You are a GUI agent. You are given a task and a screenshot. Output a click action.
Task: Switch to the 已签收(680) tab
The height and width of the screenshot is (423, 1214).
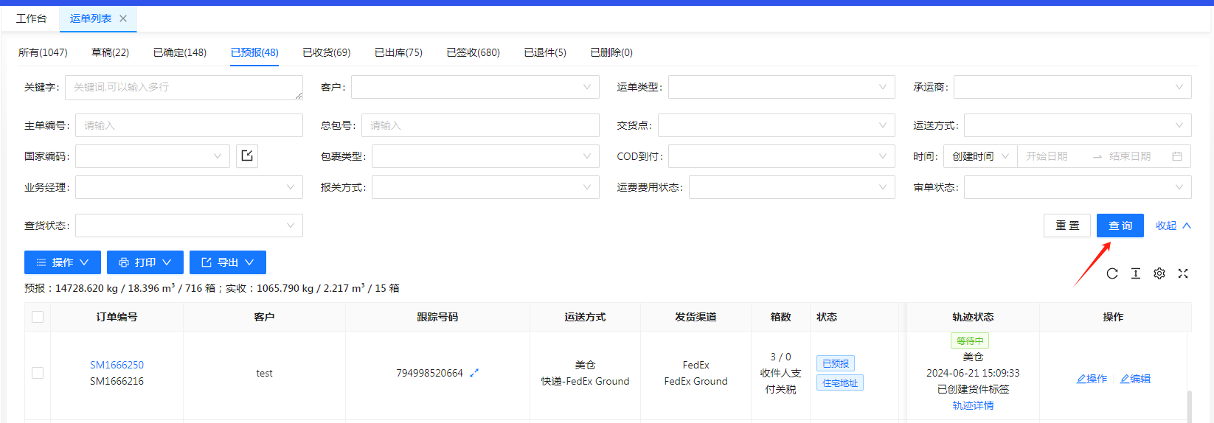473,52
